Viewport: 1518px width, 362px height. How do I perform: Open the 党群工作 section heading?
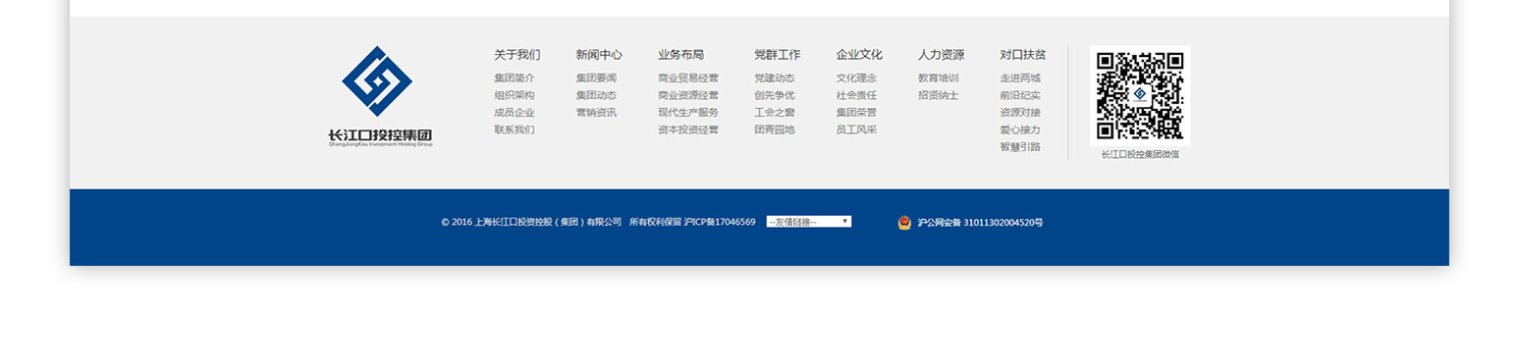click(777, 55)
